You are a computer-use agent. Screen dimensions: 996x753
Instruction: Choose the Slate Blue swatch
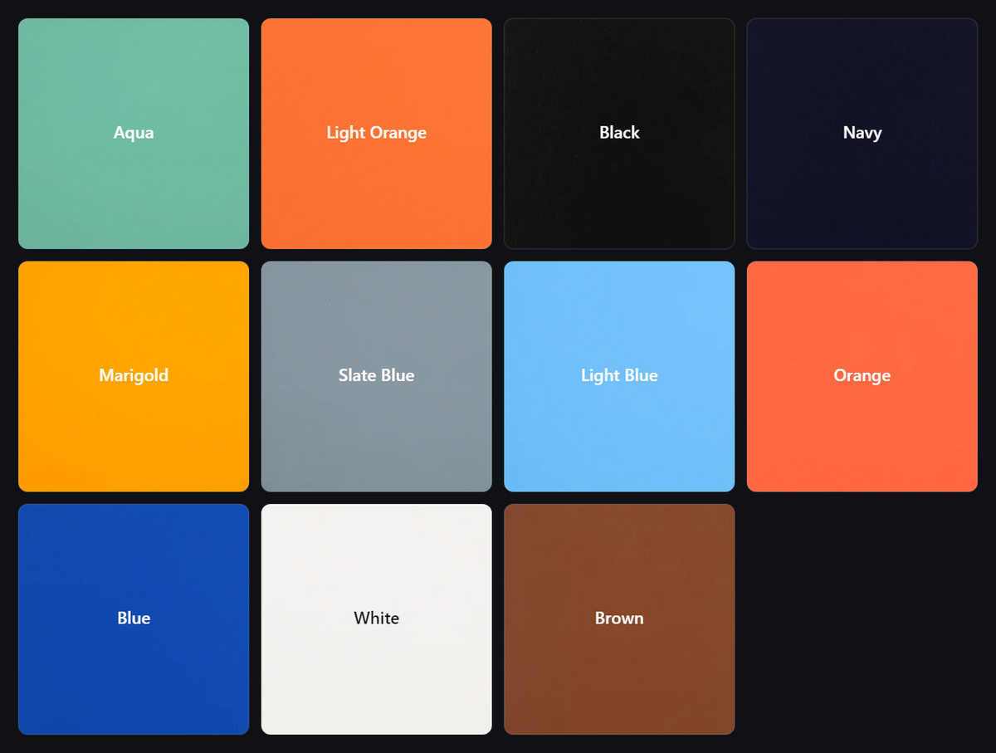click(x=377, y=376)
